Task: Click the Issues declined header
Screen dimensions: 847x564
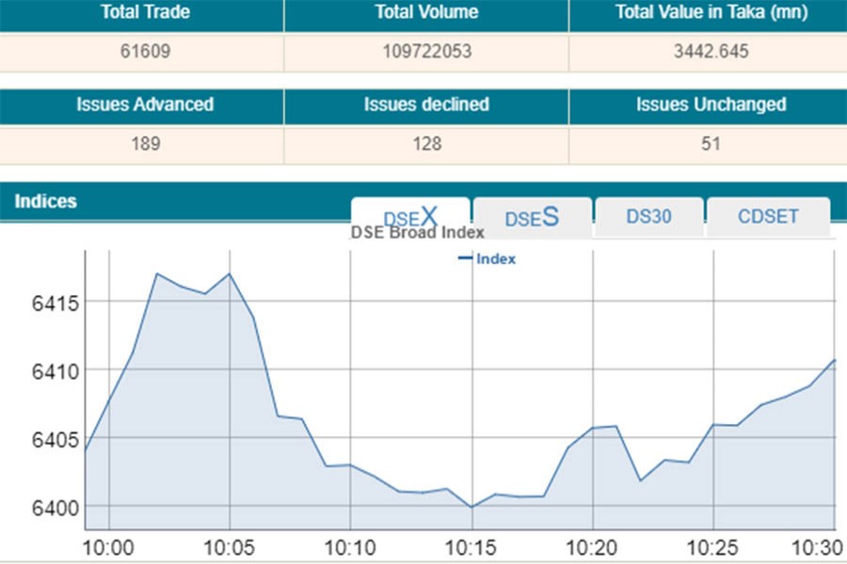Action: pos(426,104)
